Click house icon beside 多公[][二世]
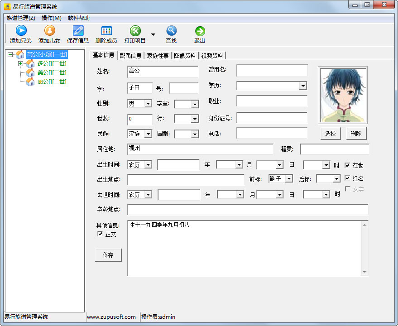 [30, 63]
